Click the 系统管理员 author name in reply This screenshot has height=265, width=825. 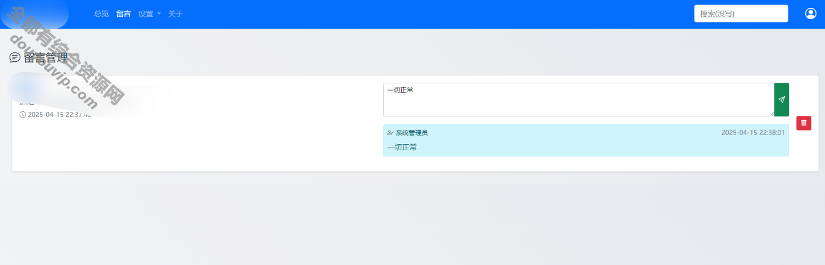coord(411,133)
